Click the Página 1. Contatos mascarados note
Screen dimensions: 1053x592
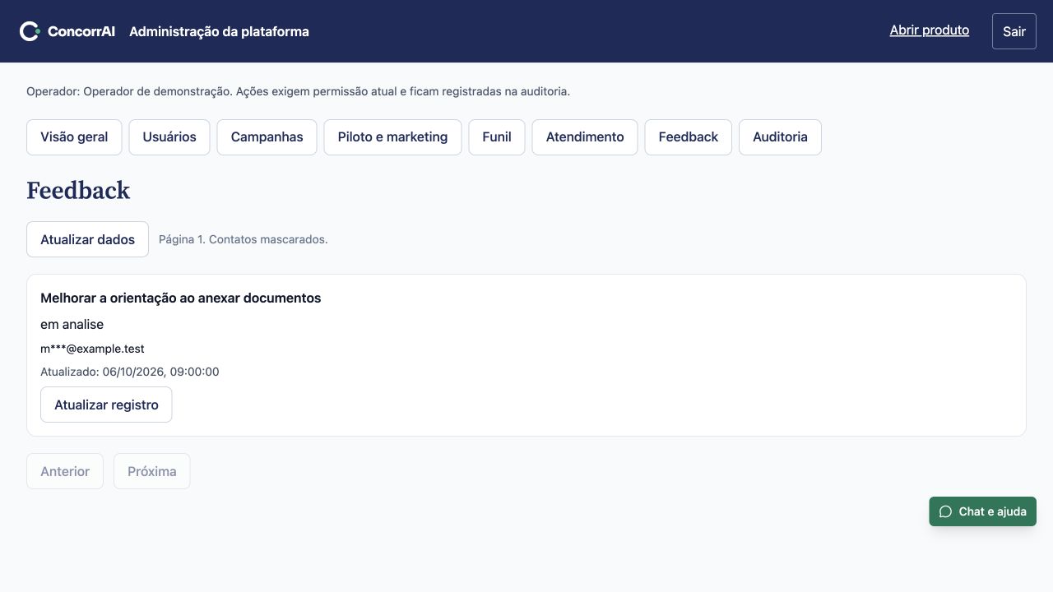[244, 239]
